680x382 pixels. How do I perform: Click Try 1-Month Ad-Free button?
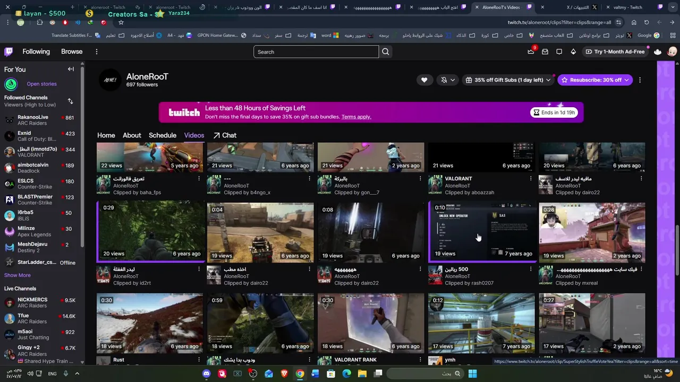click(615, 51)
